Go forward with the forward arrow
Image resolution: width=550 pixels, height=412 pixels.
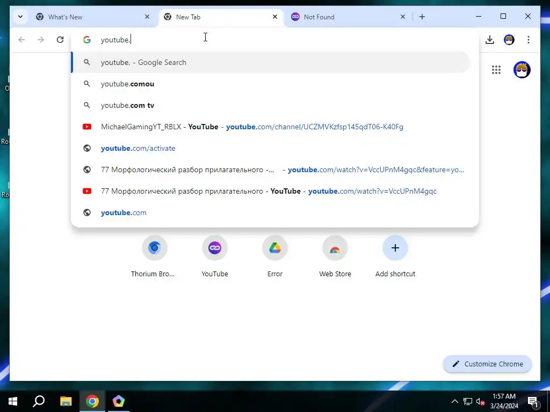pos(41,40)
